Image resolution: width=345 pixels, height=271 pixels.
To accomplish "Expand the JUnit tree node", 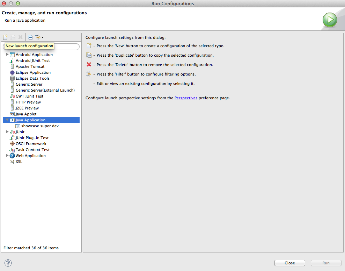I will (x=7, y=132).
